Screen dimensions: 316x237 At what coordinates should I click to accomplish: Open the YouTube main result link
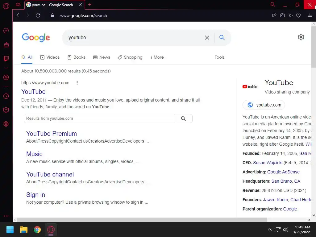[x=33, y=92]
